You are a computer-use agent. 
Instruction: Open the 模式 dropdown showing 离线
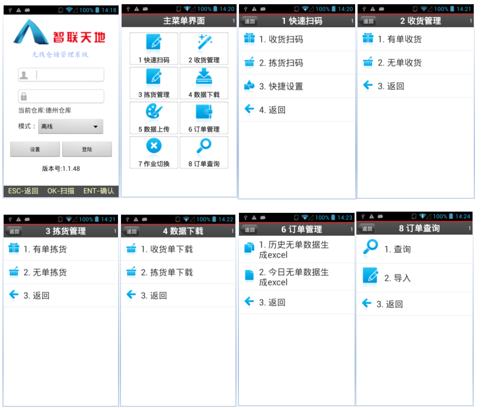point(71,126)
